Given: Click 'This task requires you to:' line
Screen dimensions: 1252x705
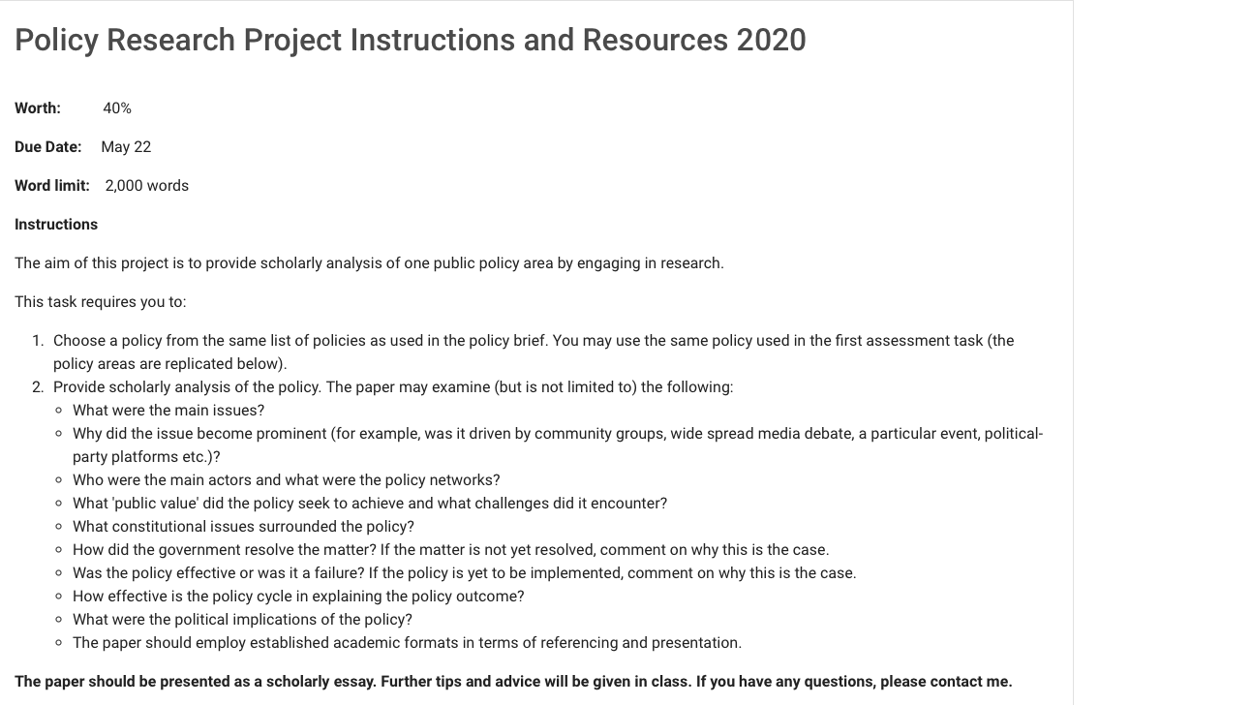Looking at the screenshot, I should (101, 302).
